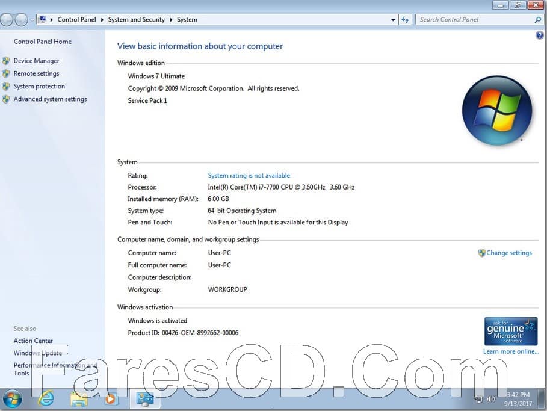547x411 pixels.
Task: Select 'Windows 7 Ultimate' text
Action: (x=156, y=76)
